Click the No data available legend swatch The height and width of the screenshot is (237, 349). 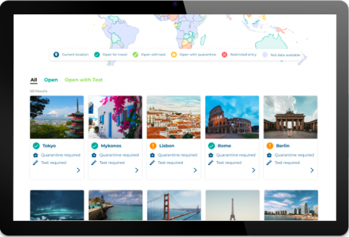click(265, 55)
